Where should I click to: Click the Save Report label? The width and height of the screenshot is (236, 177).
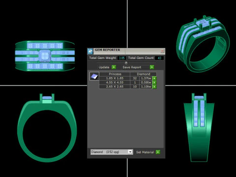pos(132,67)
